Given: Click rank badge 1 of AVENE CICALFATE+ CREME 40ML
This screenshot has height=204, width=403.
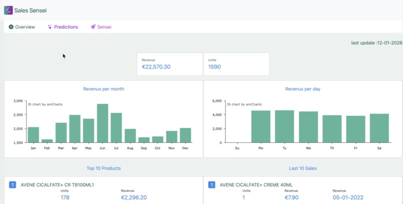Looking at the screenshot, I should click(211, 185).
